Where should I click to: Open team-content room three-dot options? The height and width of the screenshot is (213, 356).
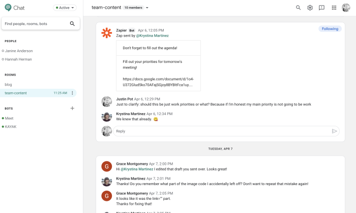coord(72,93)
